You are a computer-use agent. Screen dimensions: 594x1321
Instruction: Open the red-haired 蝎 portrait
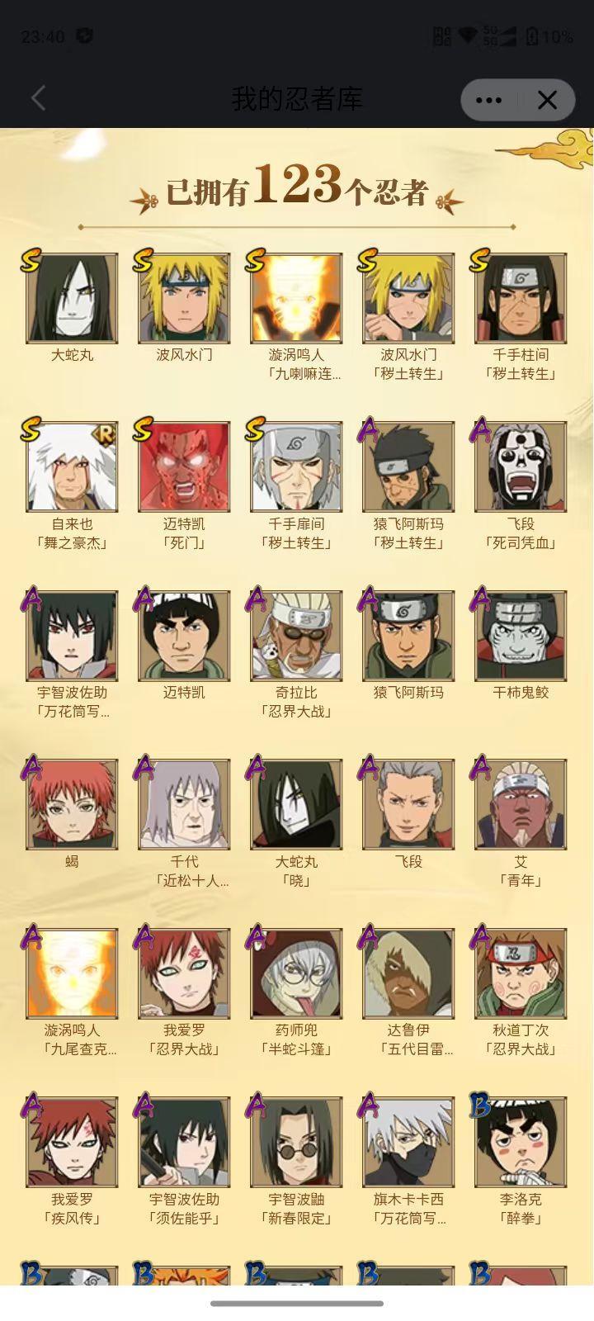(73, 805)
